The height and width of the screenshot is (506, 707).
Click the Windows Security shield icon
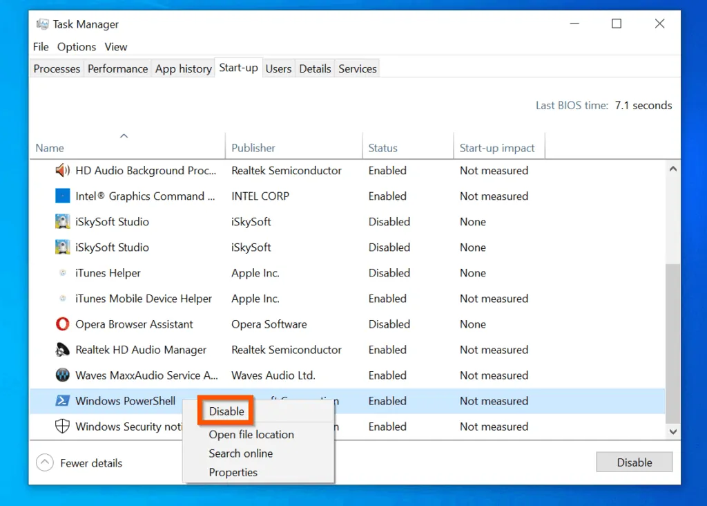[x=62, y=427]
